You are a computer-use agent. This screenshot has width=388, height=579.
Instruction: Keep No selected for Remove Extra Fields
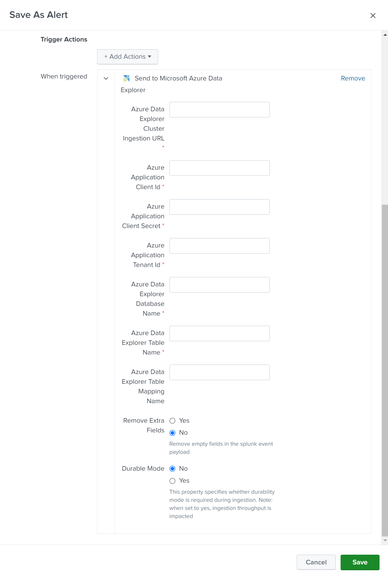pos(172,432)
